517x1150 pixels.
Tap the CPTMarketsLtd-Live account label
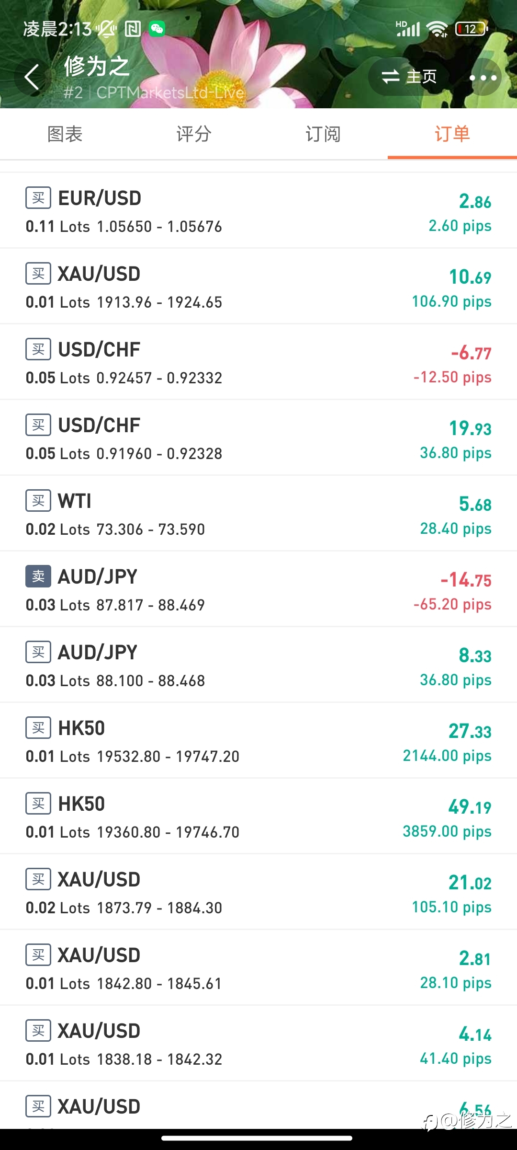pos(170,92)
